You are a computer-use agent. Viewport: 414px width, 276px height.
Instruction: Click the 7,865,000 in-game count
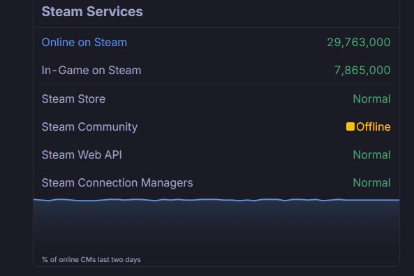pos(362,71)
